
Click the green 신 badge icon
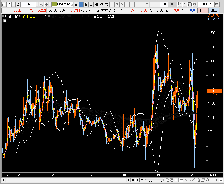click(54, 4)
